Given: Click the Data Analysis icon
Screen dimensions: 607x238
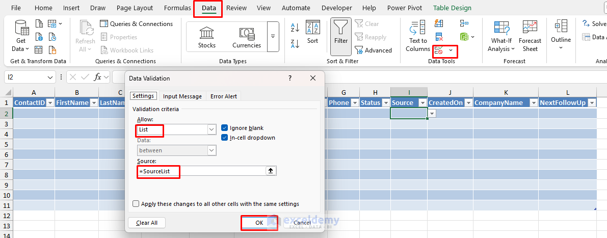Looking at the screenshot, I should [595, 37].
